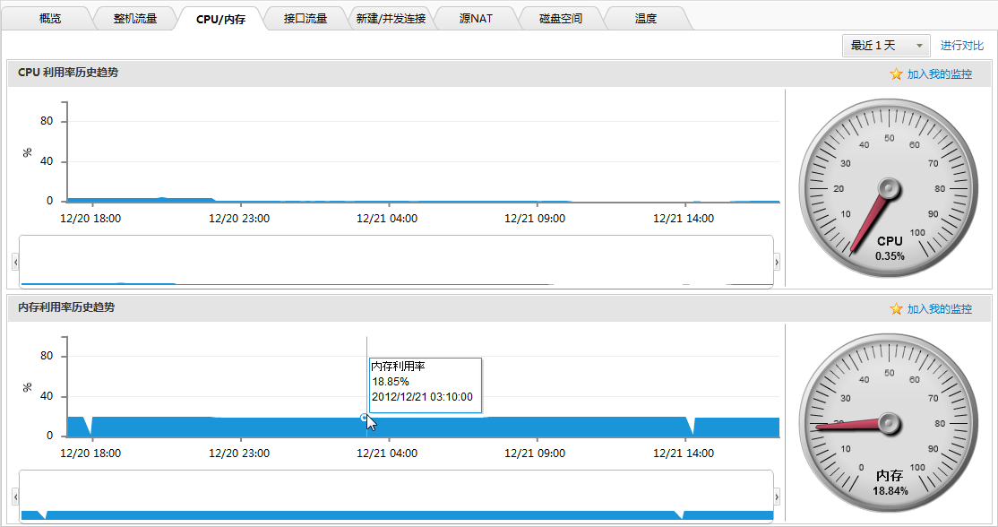Switch to the 新建/并发连接 tab
This screenshot has width=998, height=527.
tap(391, 19)
